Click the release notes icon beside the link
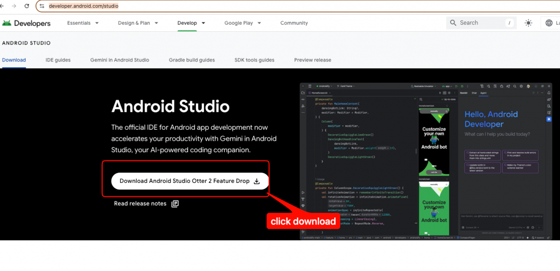This screenshot has height=271, width=560. pyautogui.click(x=175, y=204)
